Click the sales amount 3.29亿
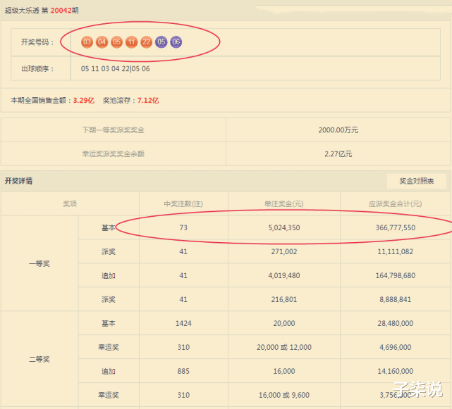 [x=84, y=100]
